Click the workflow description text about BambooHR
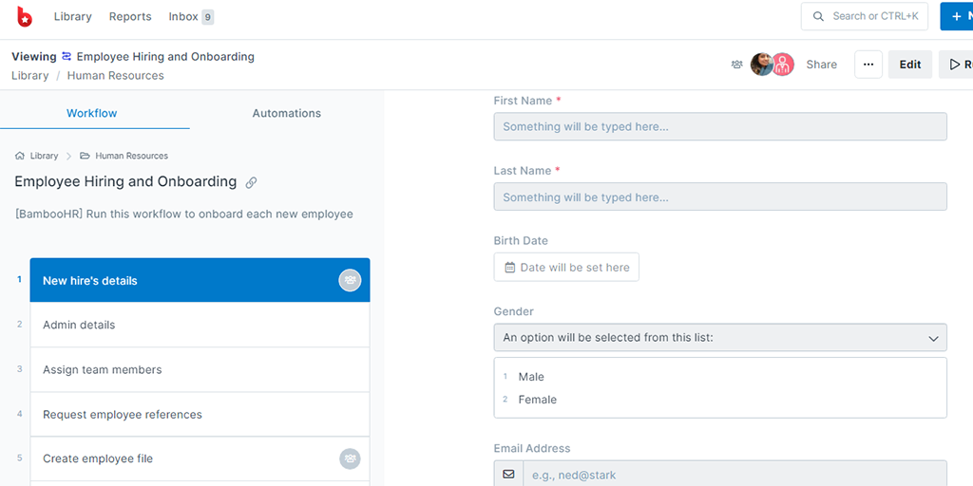This screenshot has width=973, height=486. (x=183, y=215)
